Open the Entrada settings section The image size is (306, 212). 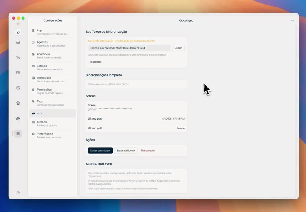point(52,67)
